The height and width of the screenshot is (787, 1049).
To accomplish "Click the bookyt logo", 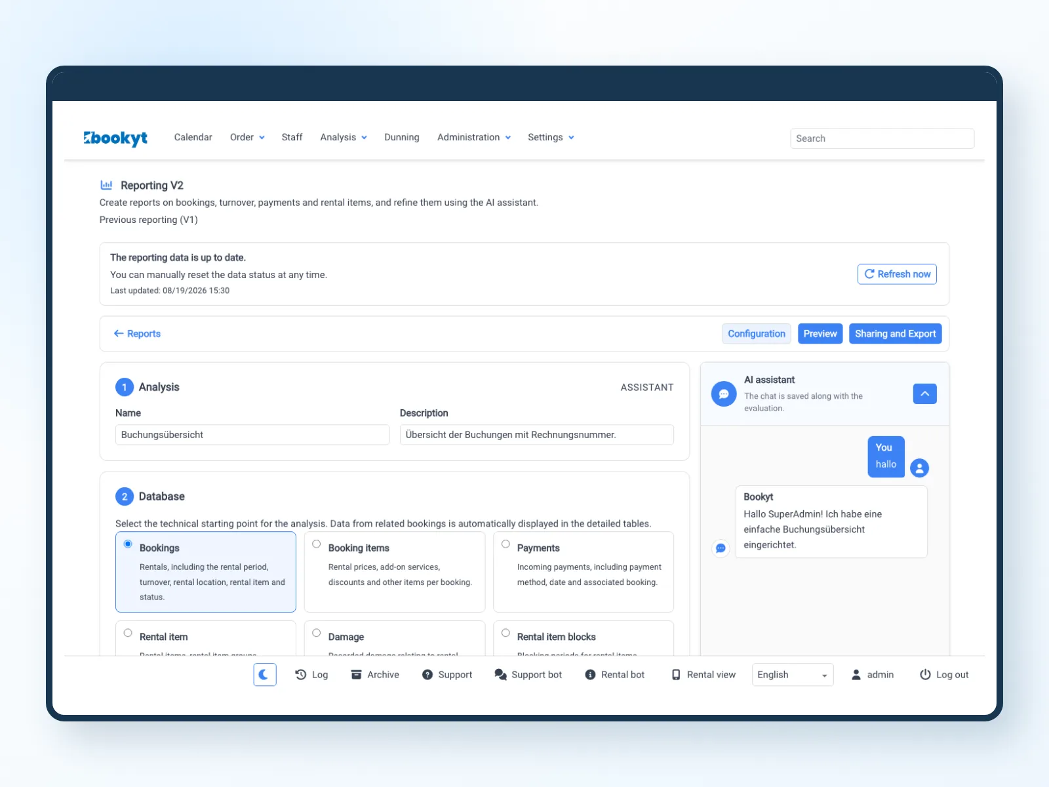I will point(115,138).
